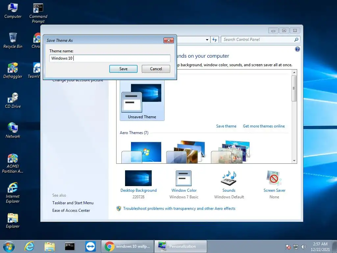Switch to the Personalization taskbar window
Screen dimensions: 337x253
tap(181, 246)
